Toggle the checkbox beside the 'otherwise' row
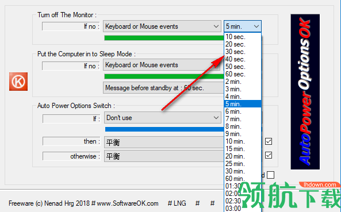 269,155
